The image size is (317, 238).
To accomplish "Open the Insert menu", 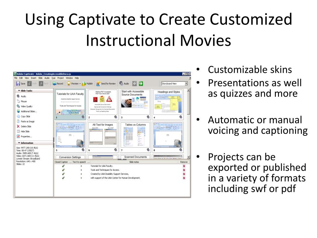I will tap(33, 78).
